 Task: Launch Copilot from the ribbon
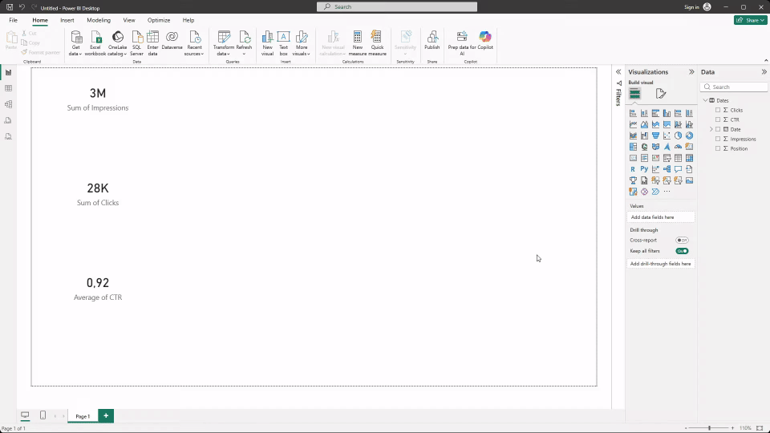pos(485,41)
